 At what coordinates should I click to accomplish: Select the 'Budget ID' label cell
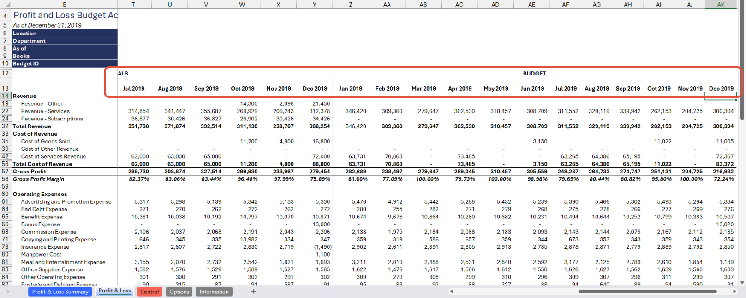65,63
